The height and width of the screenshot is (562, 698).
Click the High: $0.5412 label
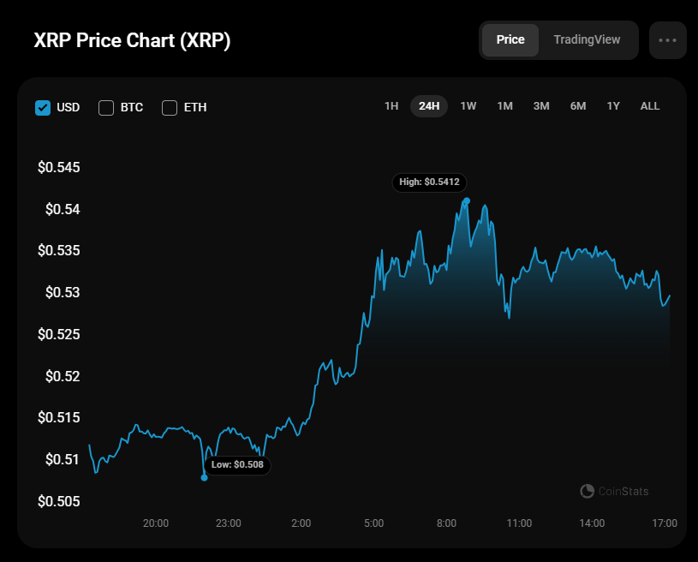click(430, 182)
